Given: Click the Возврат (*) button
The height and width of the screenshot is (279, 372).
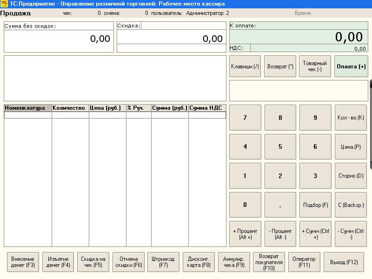Looking at the screenshot, I should [280, 66].
